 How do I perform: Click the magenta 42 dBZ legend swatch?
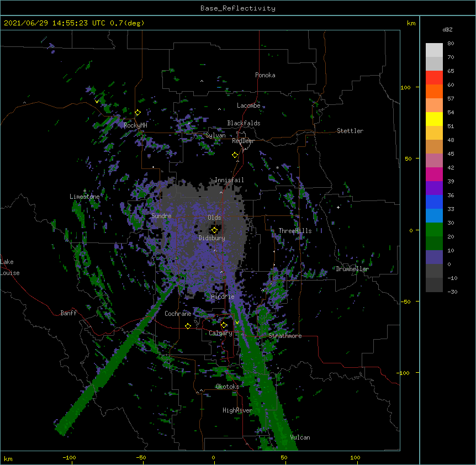(434, 174)
